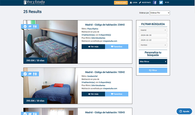Screen dimensions: 195x115
Task: Open the Madrid city filter dropdown
Action: pos(153,30)
